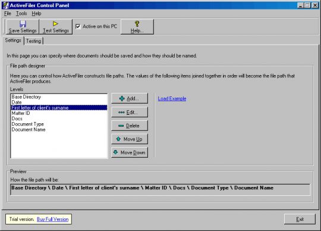Open the Tools menu
This screenshot has height=231, width=321.
pyautogui.click(x=21, y=14)
